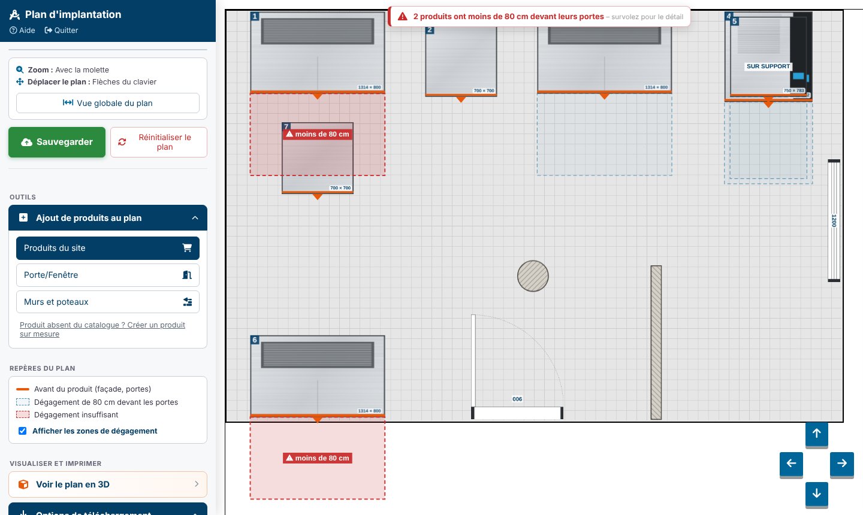Screen dimensions: 863x515
Task: Click the wall icon in Murs et poteaux
Action: pyautogui.click(x=188, y=302)
